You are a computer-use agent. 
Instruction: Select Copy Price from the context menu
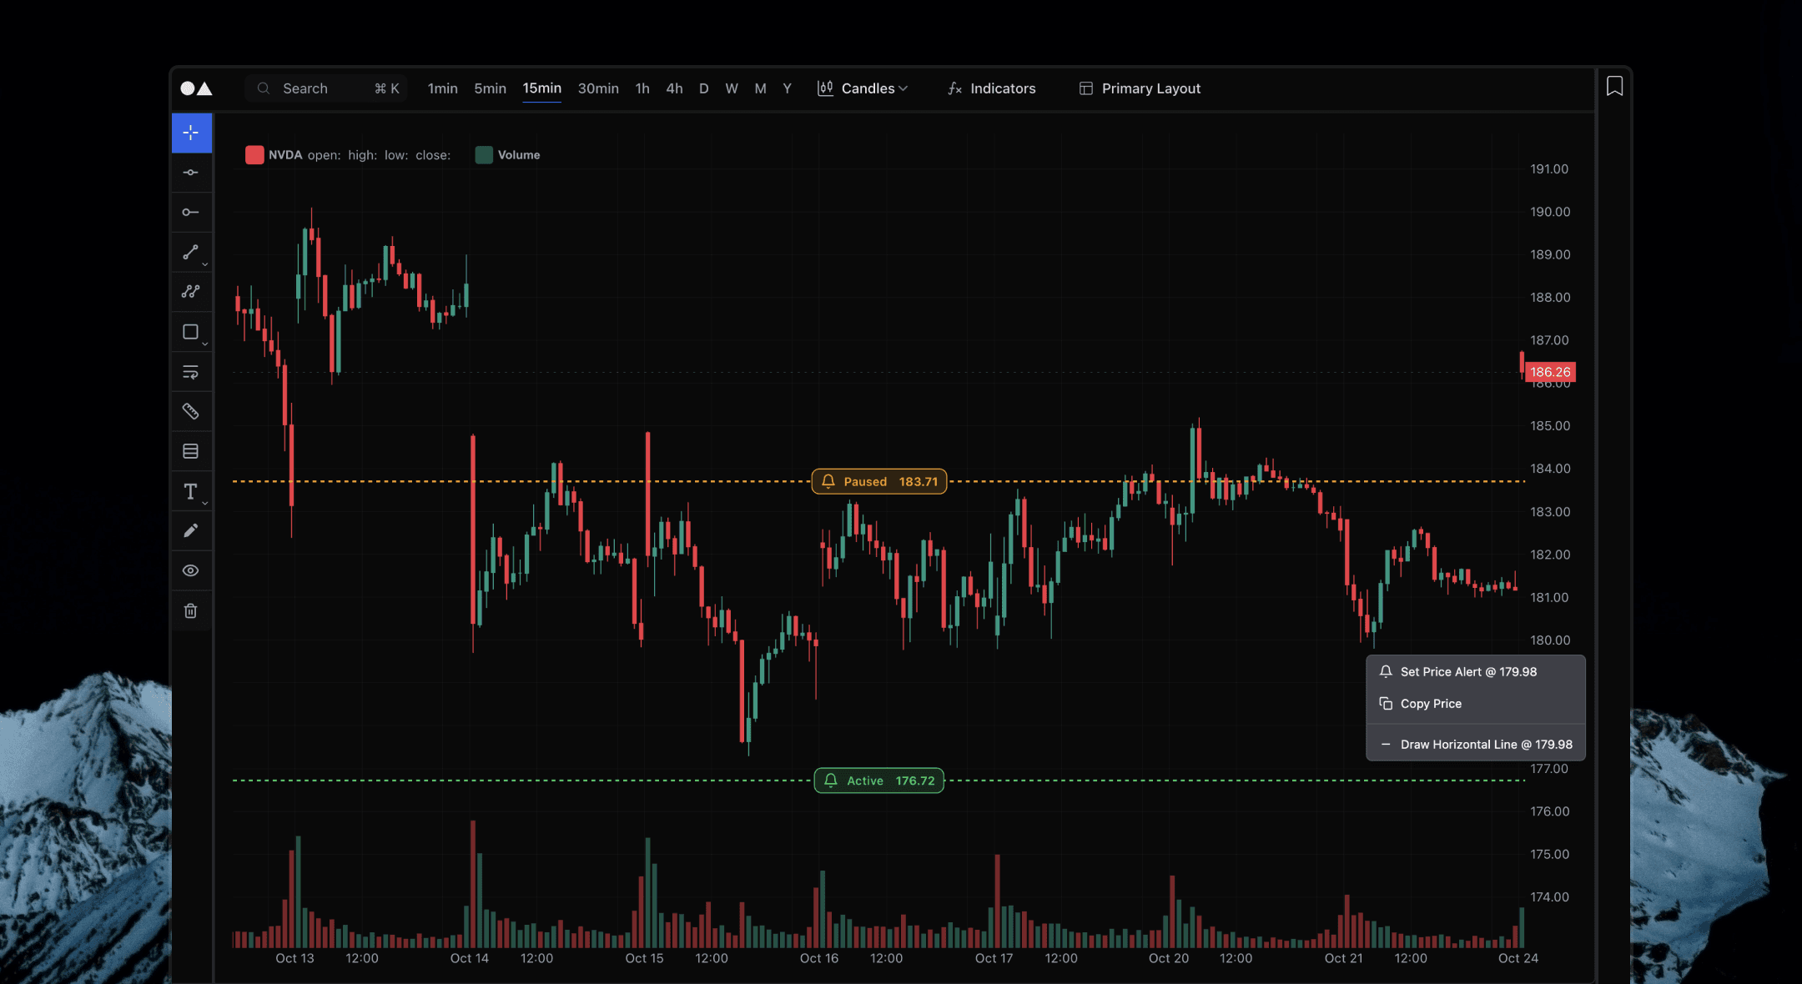pos(1430,703)
